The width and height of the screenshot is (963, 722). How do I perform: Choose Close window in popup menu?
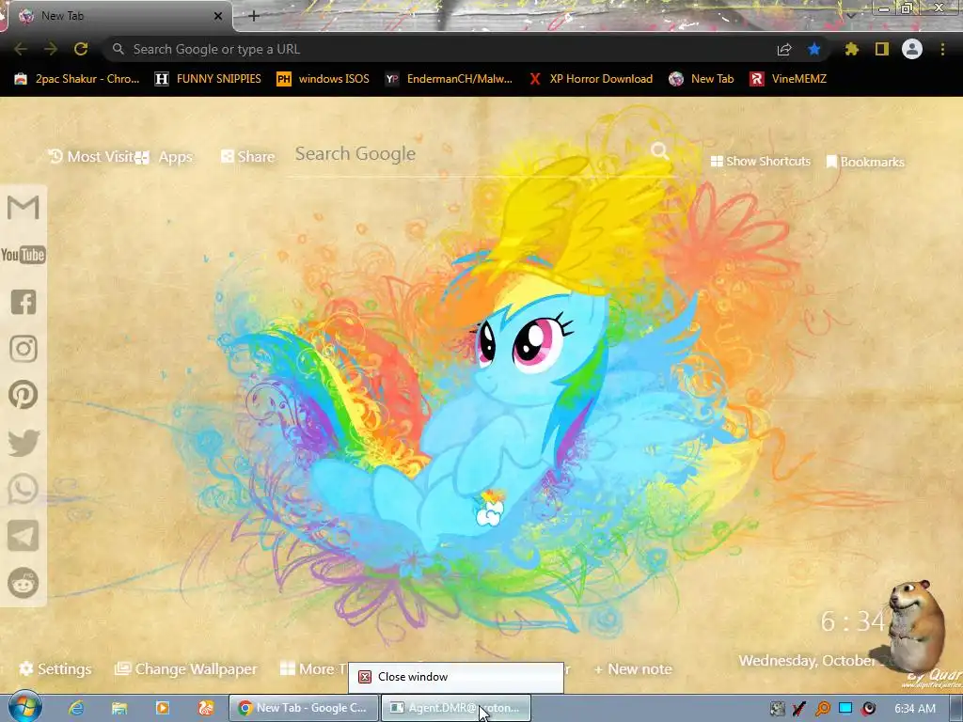pos(456,677)
